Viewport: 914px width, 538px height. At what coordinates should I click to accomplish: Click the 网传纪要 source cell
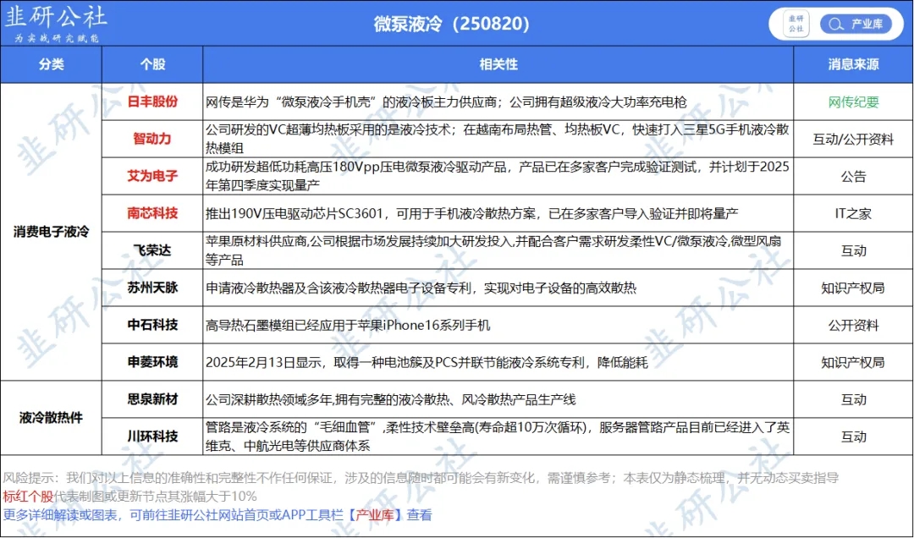coord(853,102)
